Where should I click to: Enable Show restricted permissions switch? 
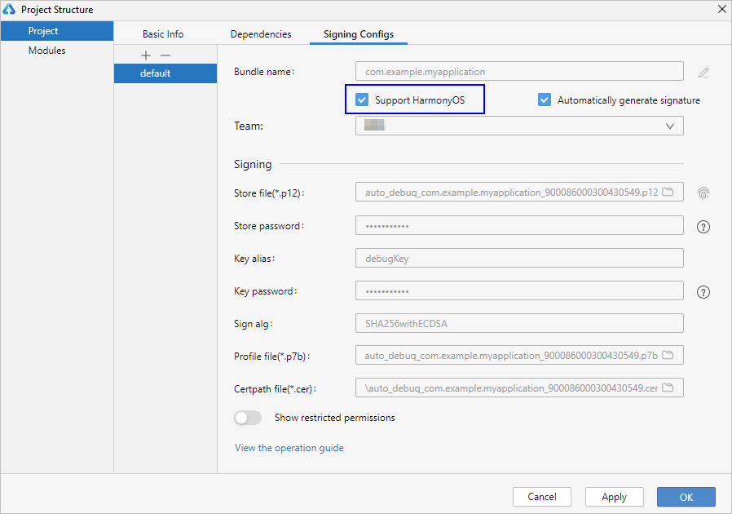click(248, 418)
